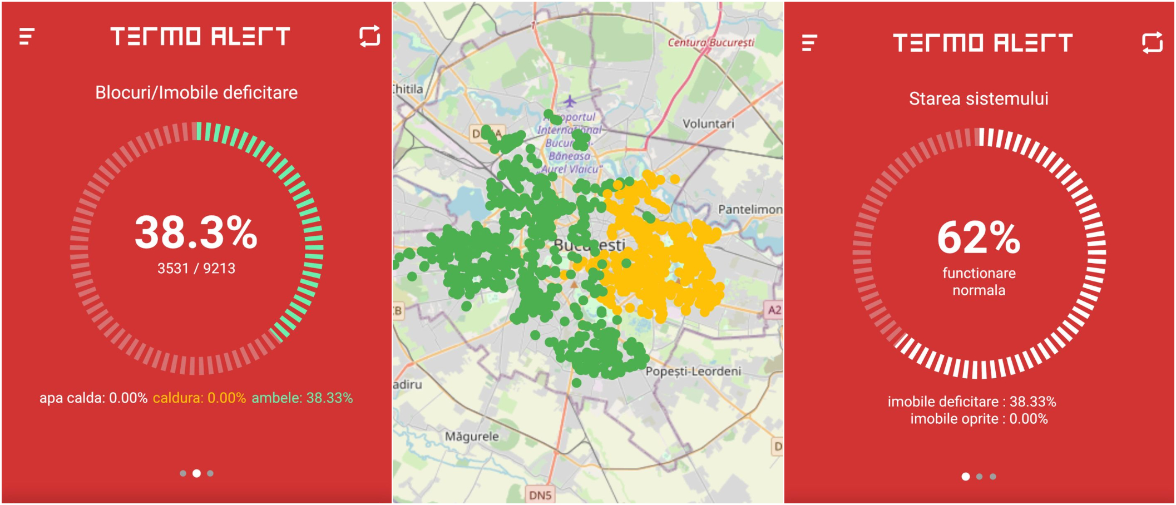The width and height of the screenshot is (1176, 505).
Task: Click the 'caldura: 0.00%' yellow label
Action: point(199,398)
